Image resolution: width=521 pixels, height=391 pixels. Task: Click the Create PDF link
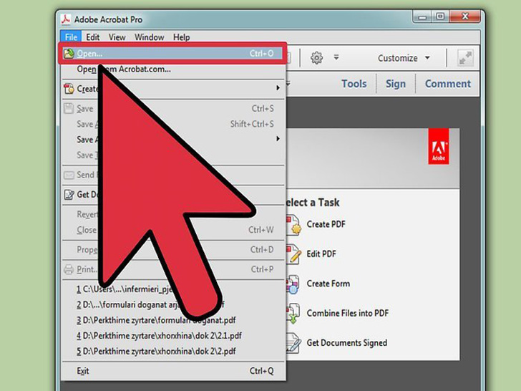[x=326, y=224]
